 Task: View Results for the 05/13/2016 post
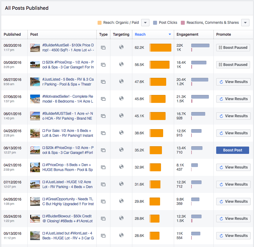coord(233,236)
